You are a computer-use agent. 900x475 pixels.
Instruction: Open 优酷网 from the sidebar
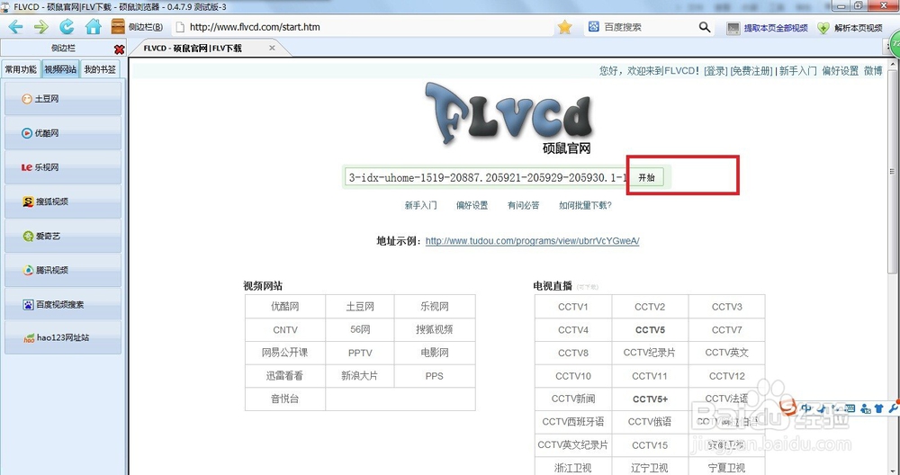(x=63, y=133)
